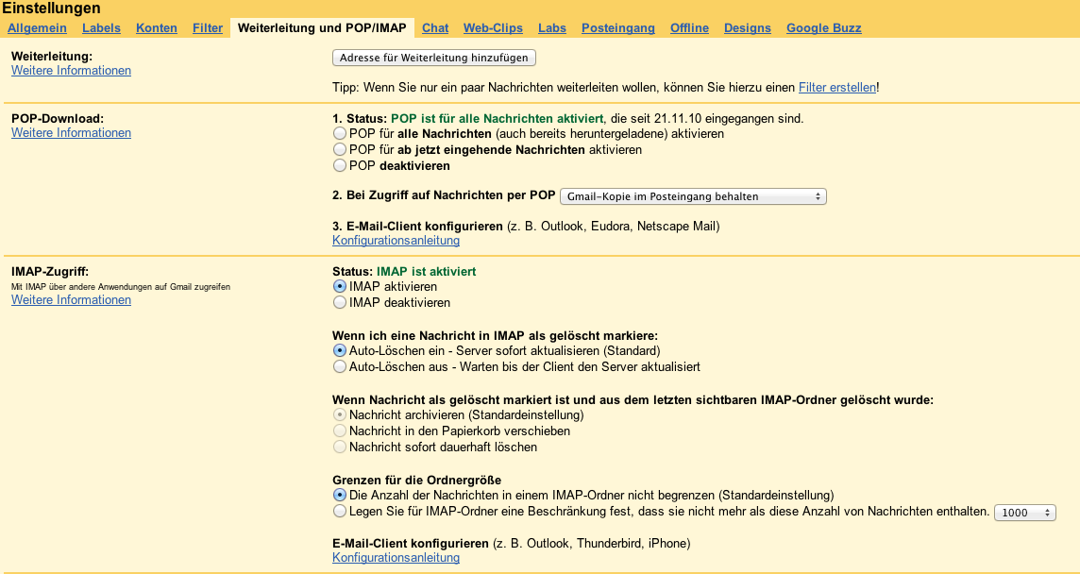Open the Offline settings tab
This screenshot has width=1080, height=574.
[689, 28]
